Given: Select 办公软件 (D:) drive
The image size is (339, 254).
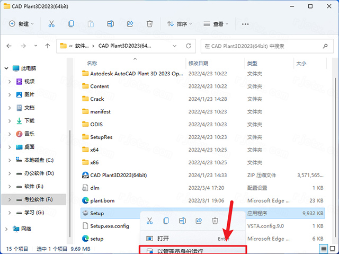Looking at the screenshot, I should click(x=35, y=173).
